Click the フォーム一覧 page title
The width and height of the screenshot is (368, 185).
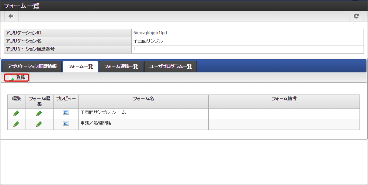pyautogui.click(x=21, y=6)
